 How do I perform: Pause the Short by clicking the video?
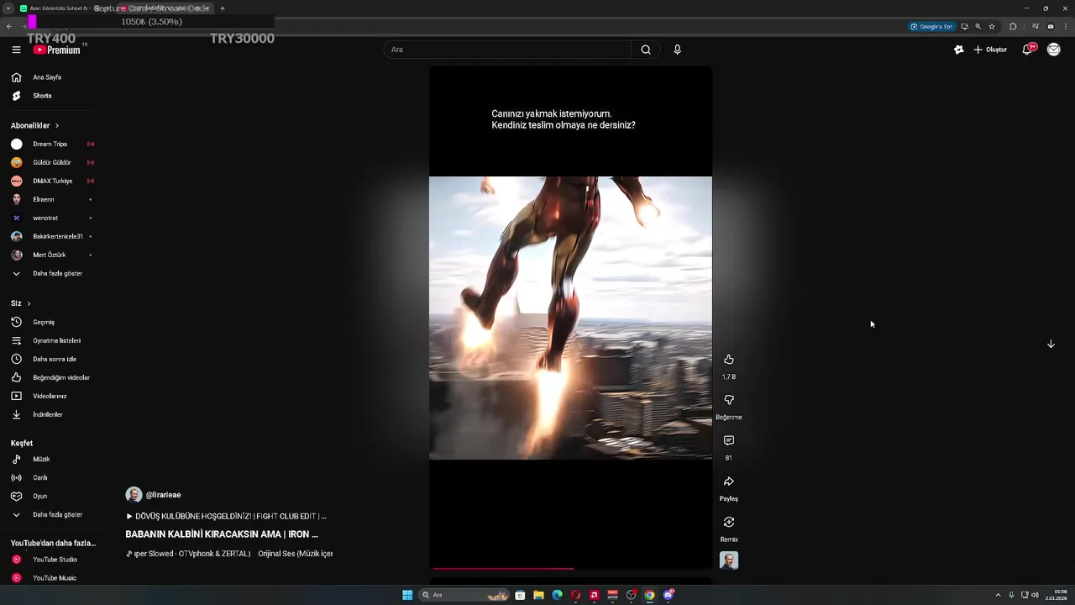click(x=571, y=318)
